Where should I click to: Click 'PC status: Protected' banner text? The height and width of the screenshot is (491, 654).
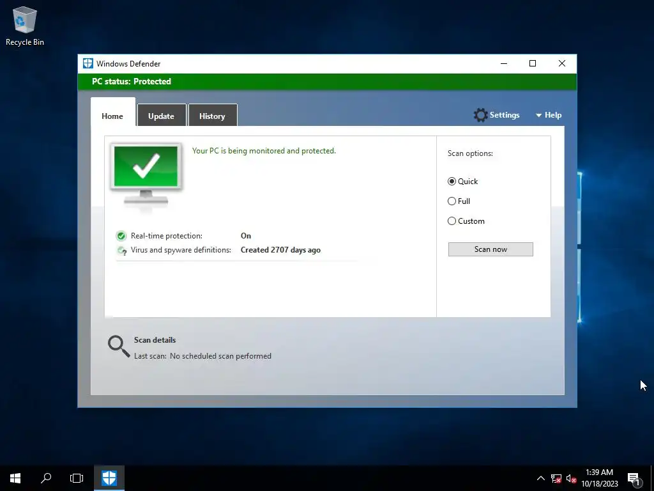[x=132, y=81]
